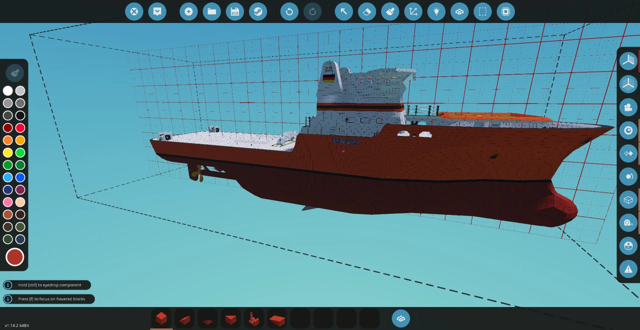Toggle the tape measure dimensions button

point(628,223)
